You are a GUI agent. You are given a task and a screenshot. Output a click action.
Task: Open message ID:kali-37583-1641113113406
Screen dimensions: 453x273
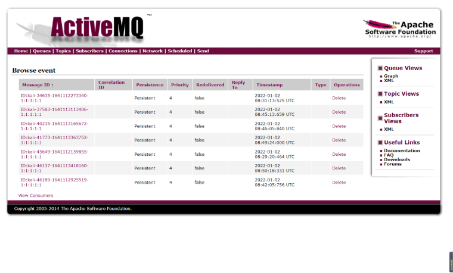pos(54,112)
